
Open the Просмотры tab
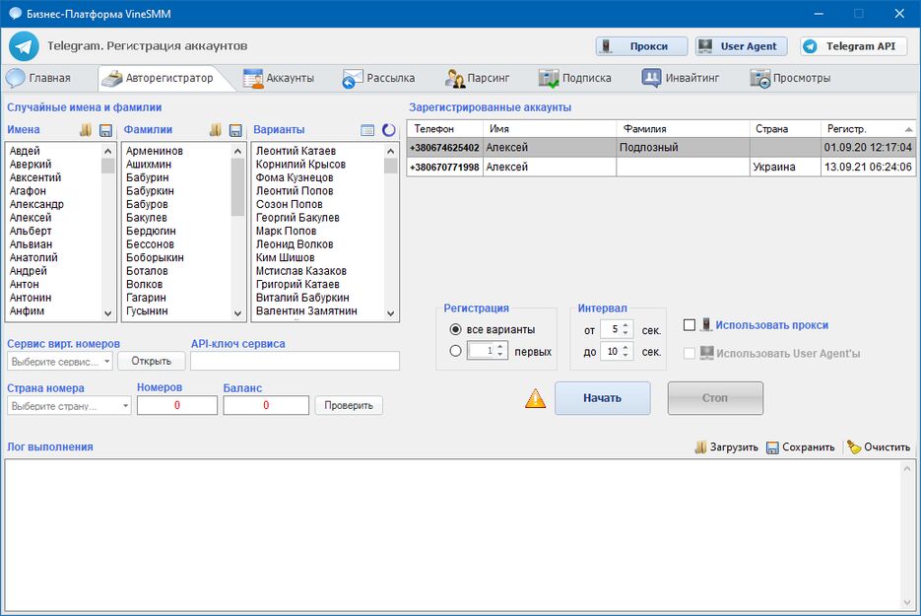790,78
